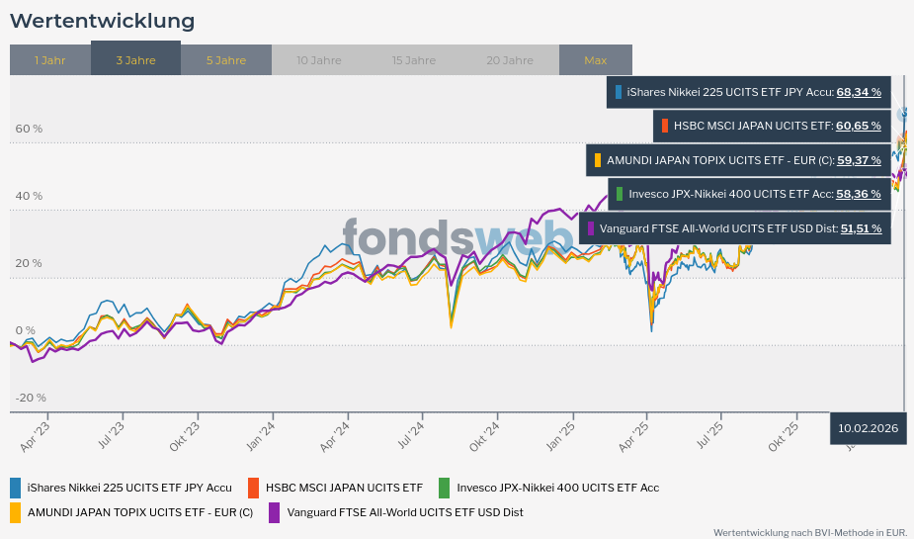This screenshot has width=914, height=539.
Task: Click the 60 % y-axis label
Action: [29, 129]
